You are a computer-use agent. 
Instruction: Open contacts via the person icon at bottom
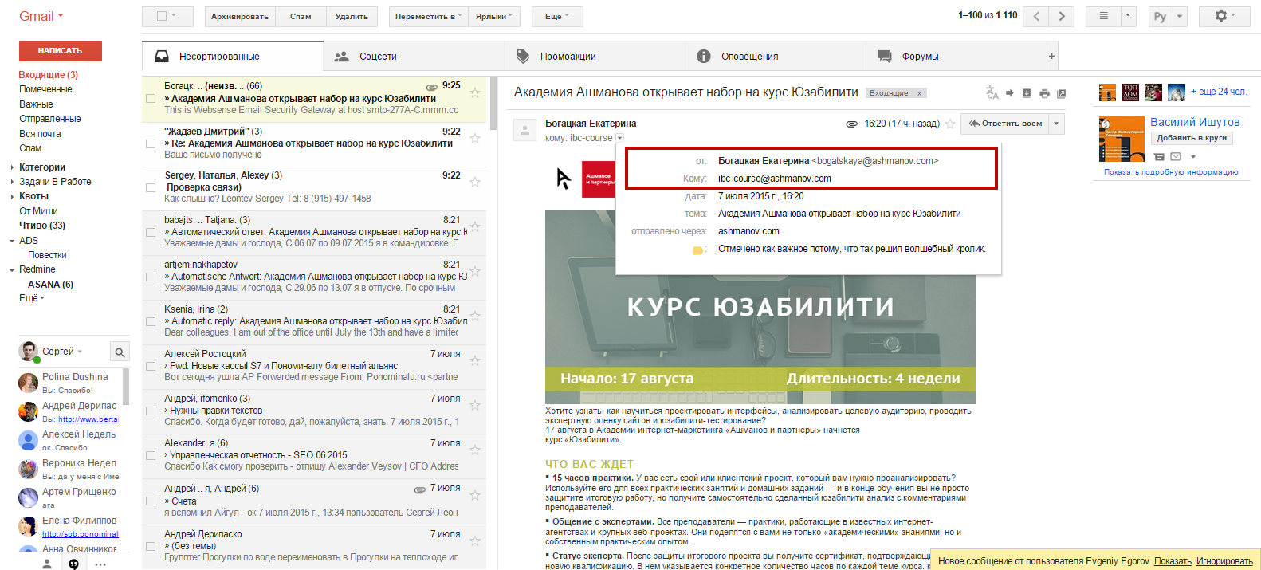pos(47,564)
